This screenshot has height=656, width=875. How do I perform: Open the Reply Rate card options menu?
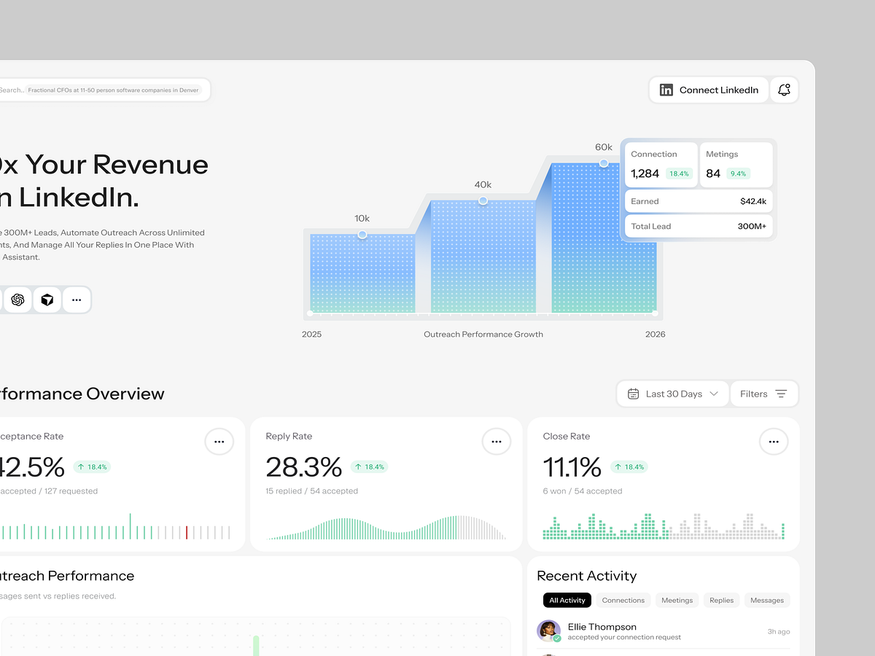pos(497,442)
